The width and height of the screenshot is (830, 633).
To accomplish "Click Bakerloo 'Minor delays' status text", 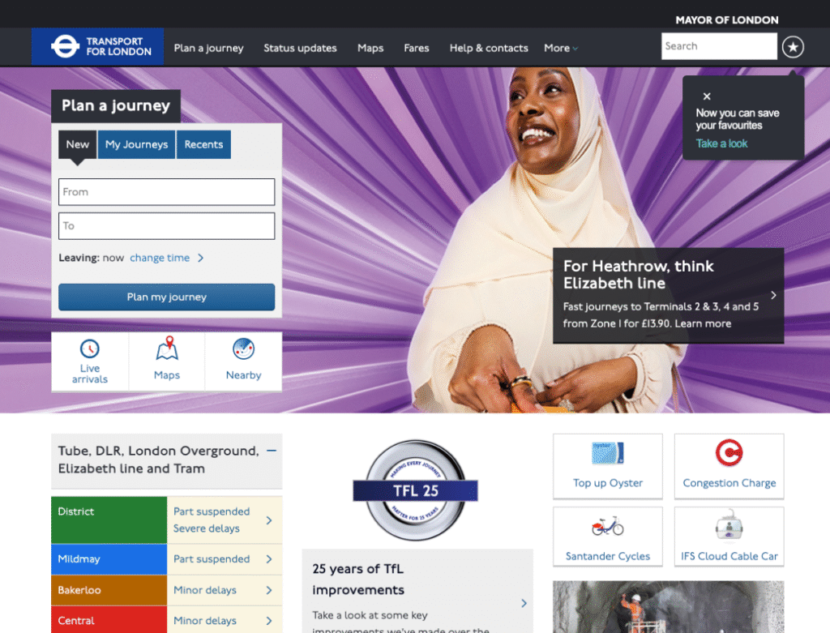I will pyautogui.click(x=205, y=590).
